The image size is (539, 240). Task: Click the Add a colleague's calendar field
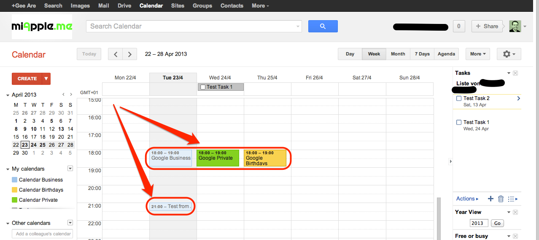(x=42, y=234)
